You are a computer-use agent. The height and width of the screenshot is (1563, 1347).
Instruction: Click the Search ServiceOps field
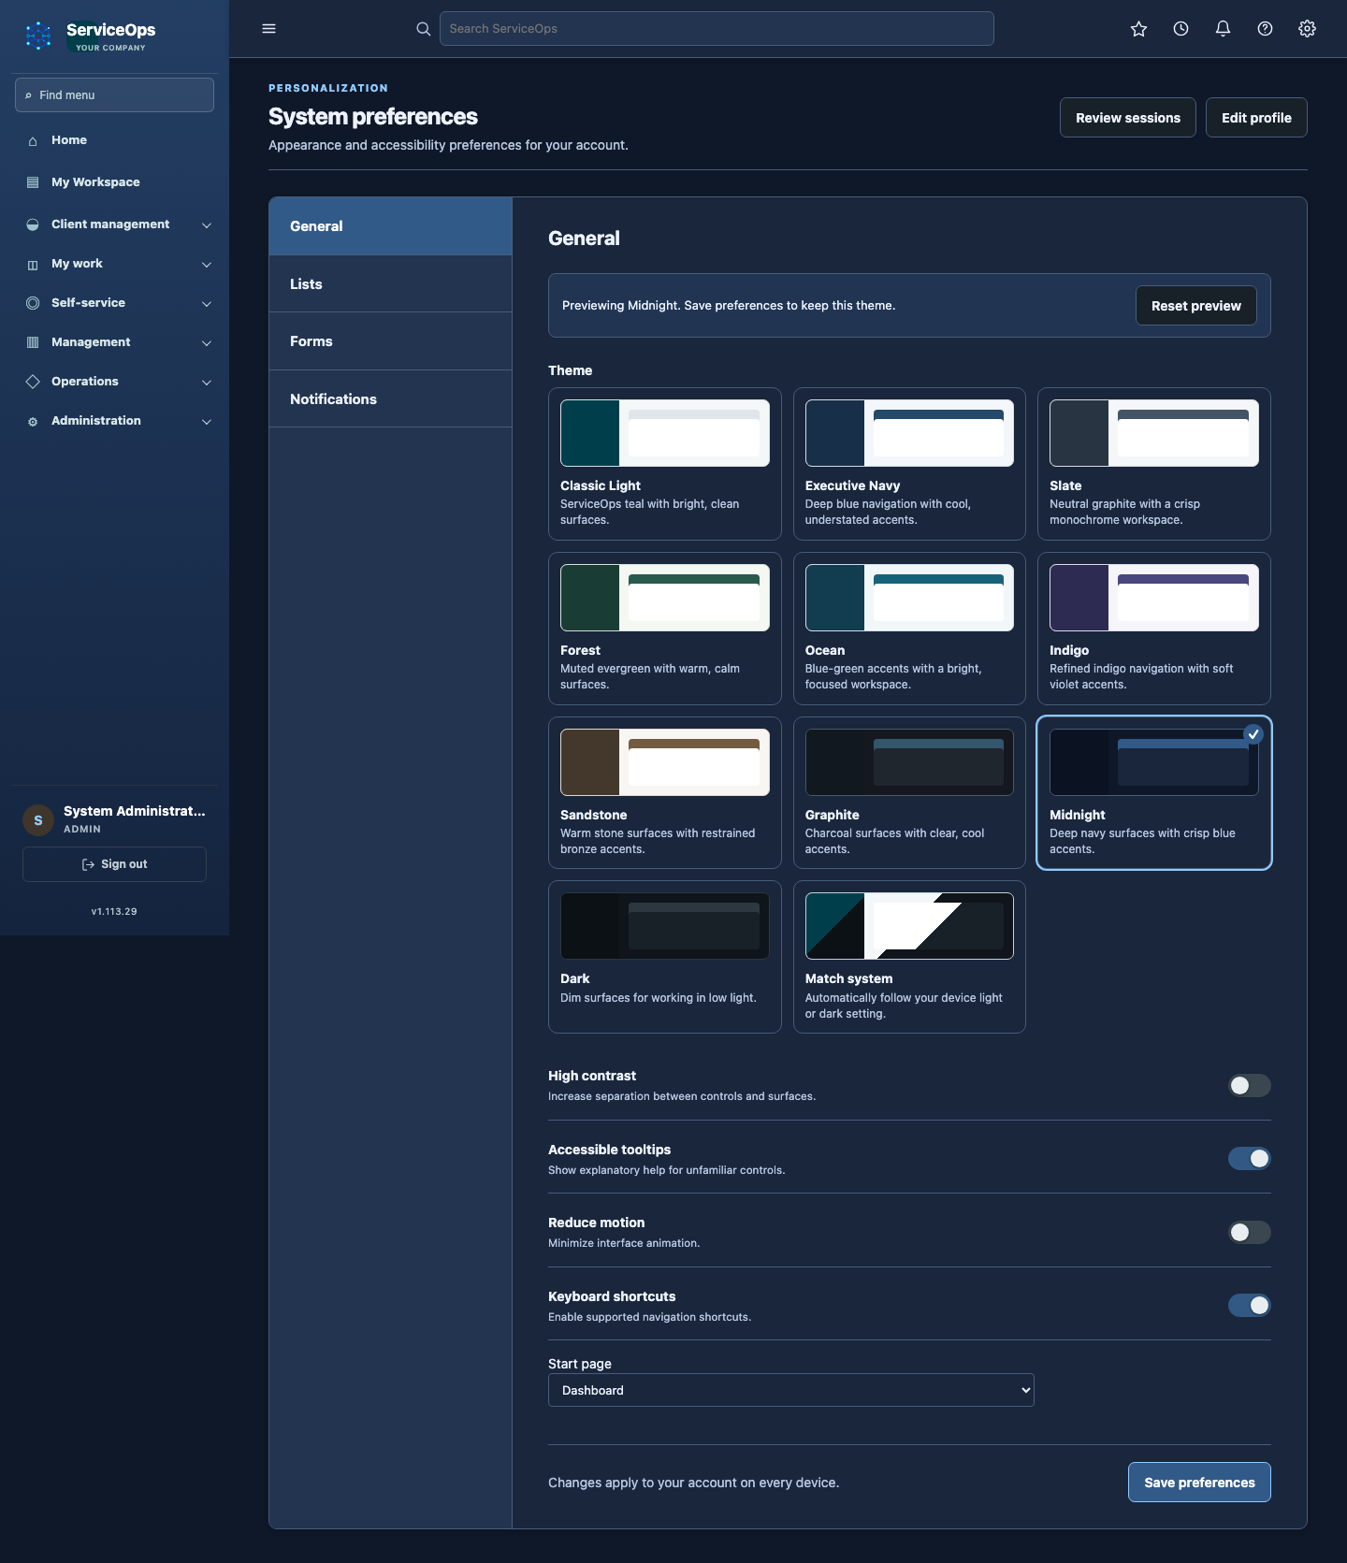click(x=717, y=29)
